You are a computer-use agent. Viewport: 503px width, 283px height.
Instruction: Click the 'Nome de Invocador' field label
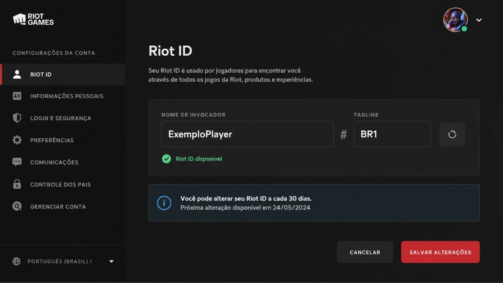pyautogui.click(x=193, y=115)
